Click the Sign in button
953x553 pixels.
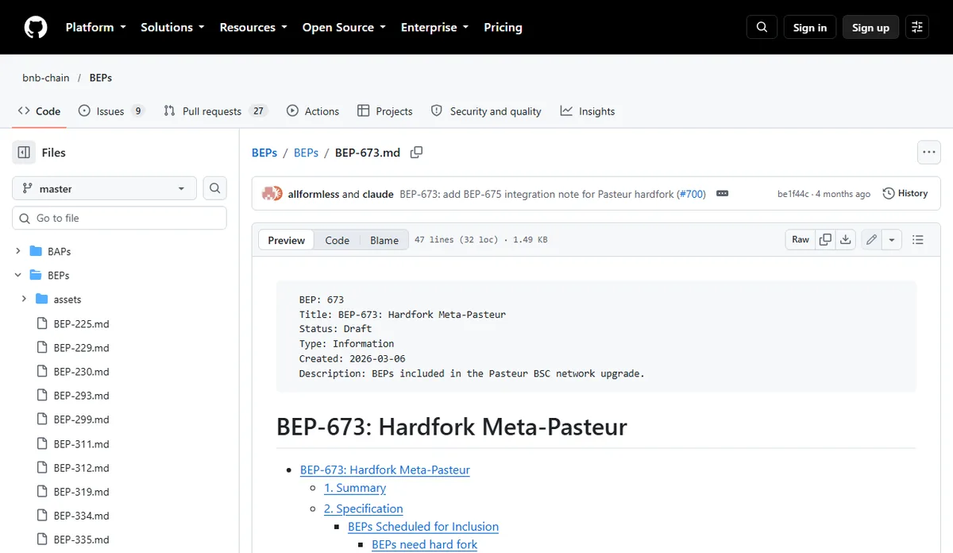tap(810, 27)
